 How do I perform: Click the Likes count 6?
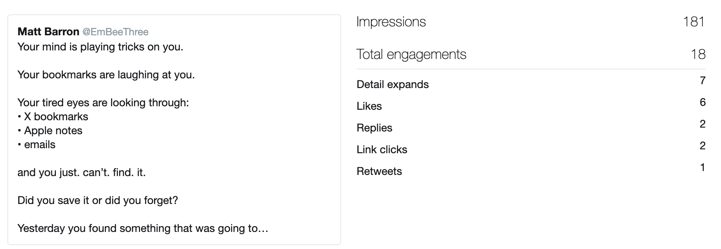click(x=702, y=102)
